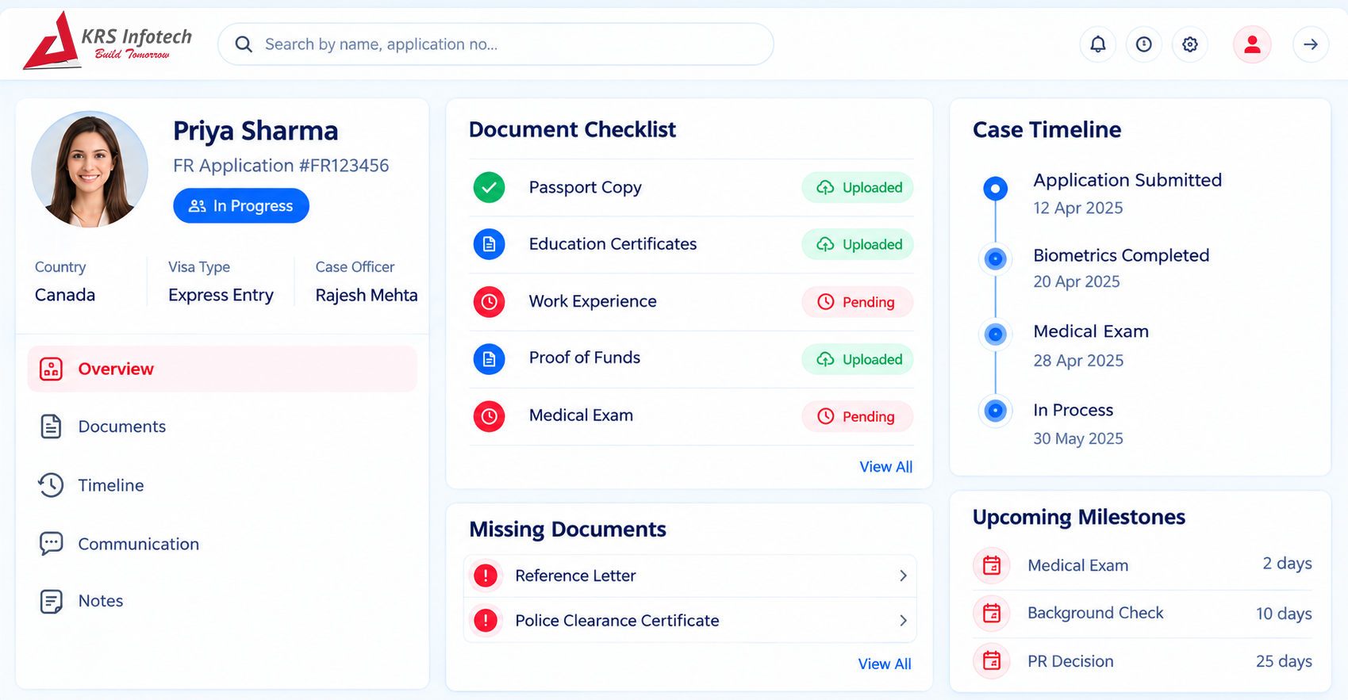Open the Notes menu item
1348x700 pixels.
tap(222, 601)
